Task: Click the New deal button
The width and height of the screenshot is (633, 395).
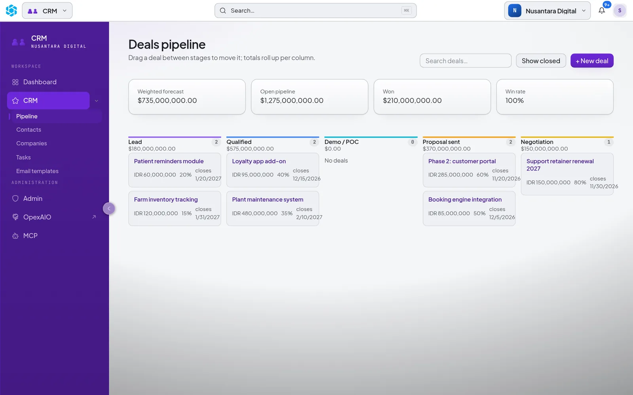Action: click(592, 61)
